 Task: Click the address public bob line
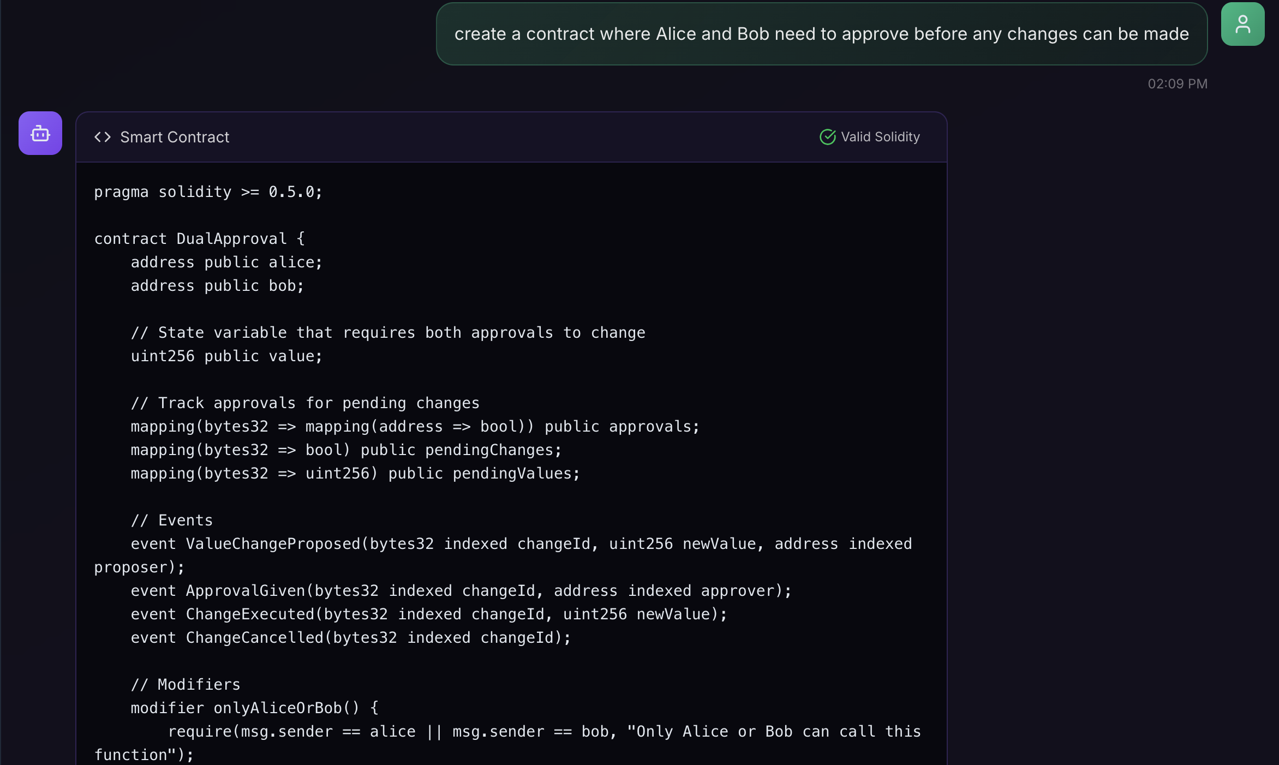pos(218,286)
